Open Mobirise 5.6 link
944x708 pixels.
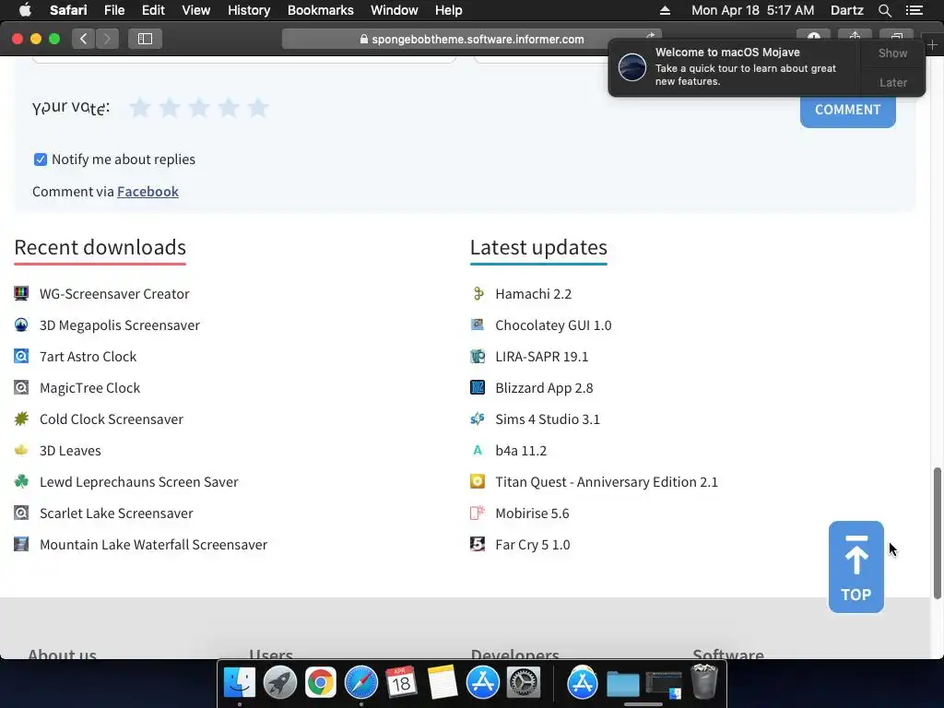[532, 513]
